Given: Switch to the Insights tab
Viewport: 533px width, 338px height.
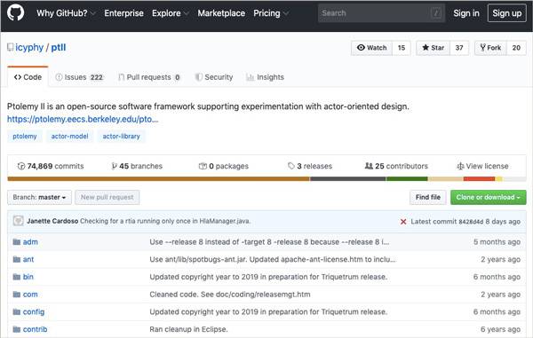Looking at the screenshot, I should tap(265, 77).
